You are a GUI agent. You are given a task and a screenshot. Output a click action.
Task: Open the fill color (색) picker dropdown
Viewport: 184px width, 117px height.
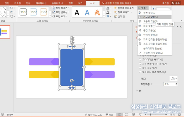click(x=174, y=78)
